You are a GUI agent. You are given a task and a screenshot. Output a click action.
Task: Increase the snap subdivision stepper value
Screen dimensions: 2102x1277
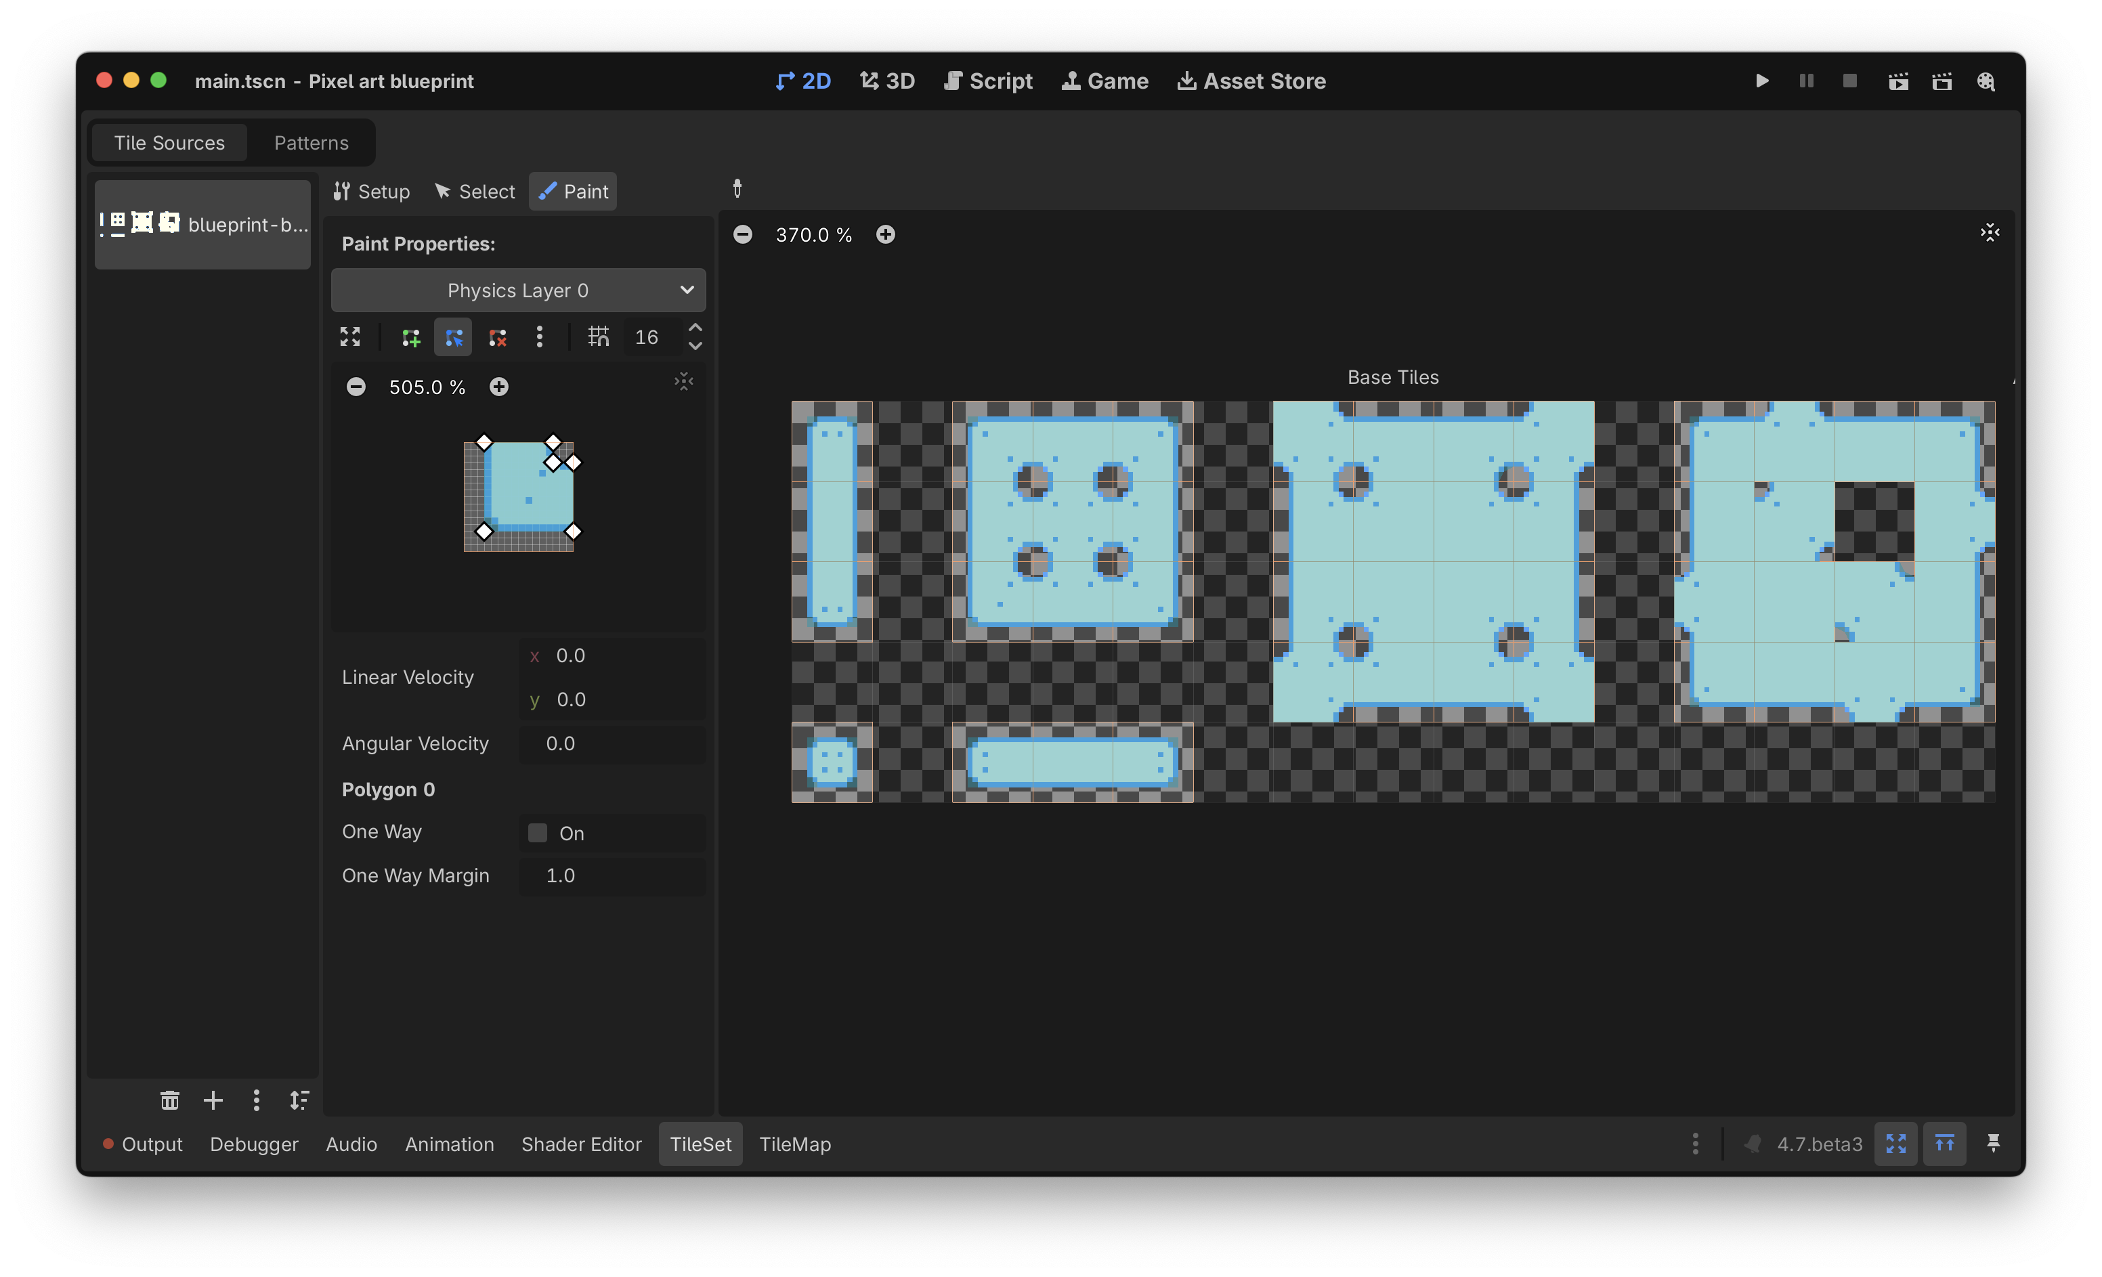click(x=695, y=328)
